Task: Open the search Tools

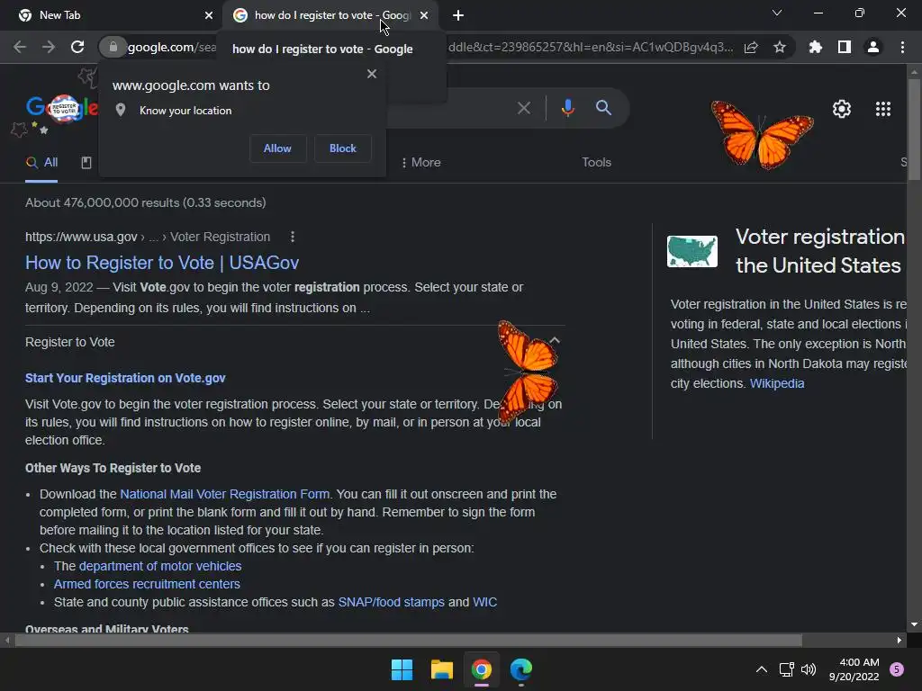Action: click(x=596, y=163)
